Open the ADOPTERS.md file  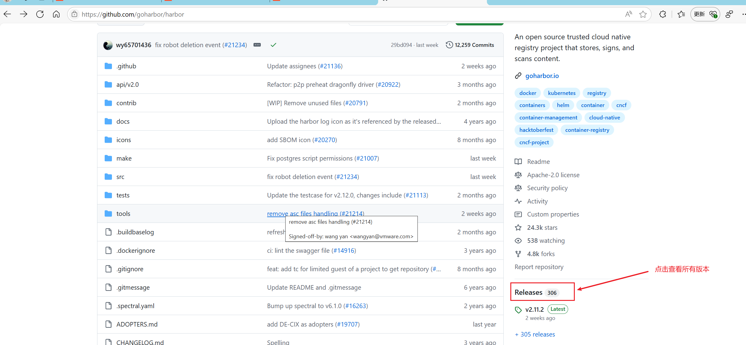coord(137,324)
